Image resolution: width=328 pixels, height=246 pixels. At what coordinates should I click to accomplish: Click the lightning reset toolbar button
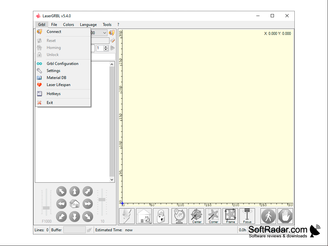click(127, 216)
